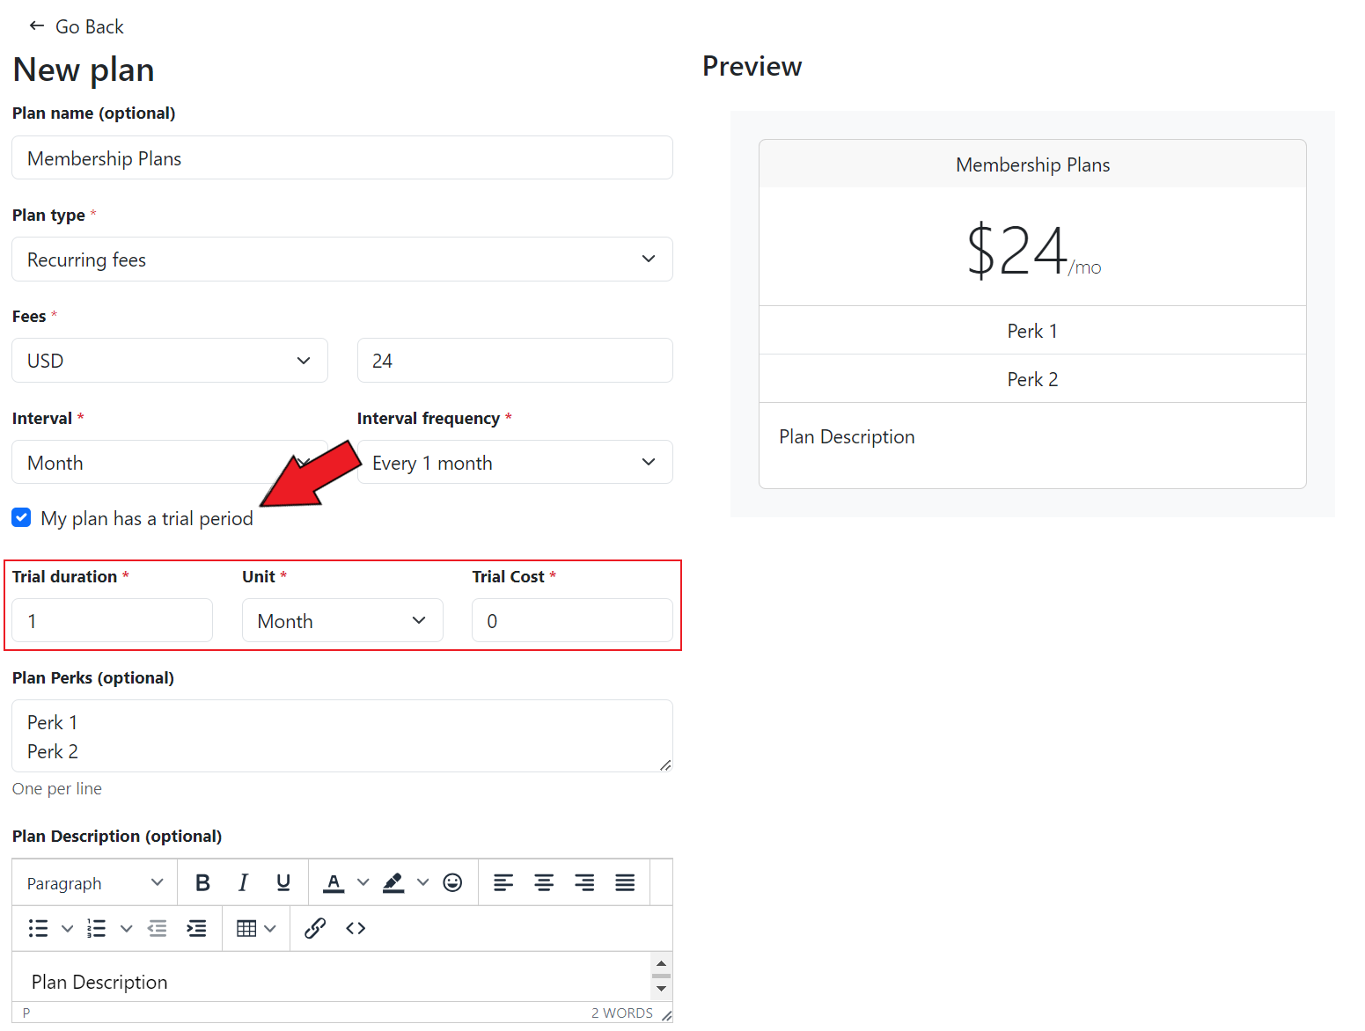Apply italic formatting in editor
This screenshot has height=1031, width=1365.
tap(243, 882)
